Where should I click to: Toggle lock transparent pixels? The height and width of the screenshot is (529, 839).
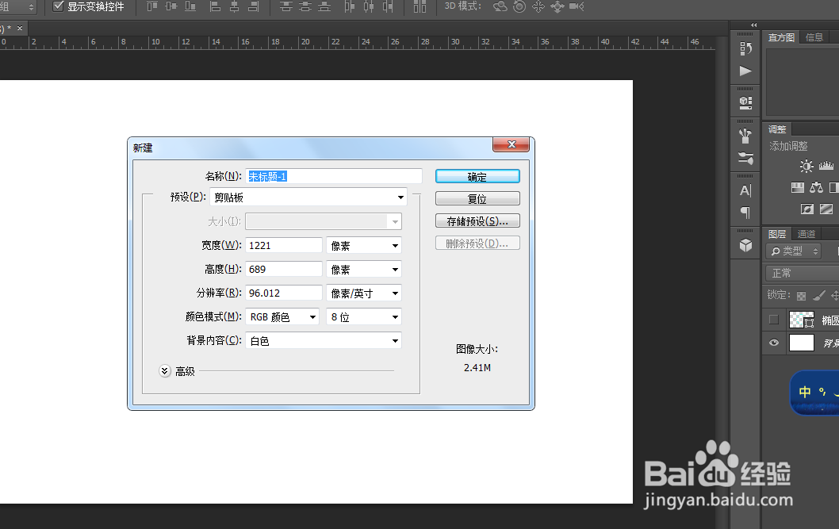[801, 296]
